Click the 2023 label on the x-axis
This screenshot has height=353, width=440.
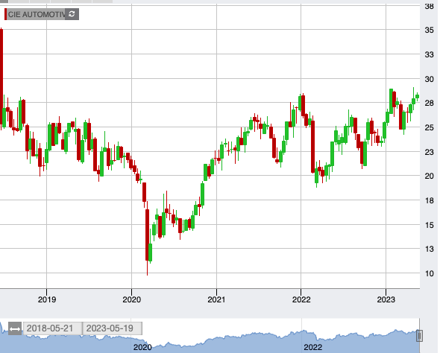click(x=386, y=299)
